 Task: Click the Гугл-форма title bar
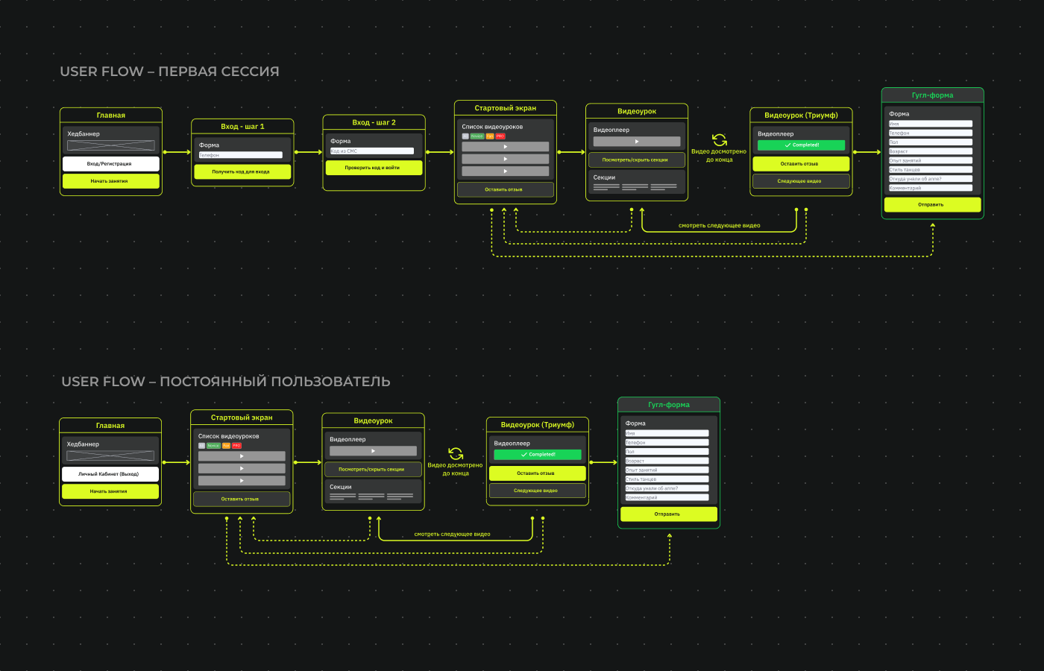coord(932,95)
